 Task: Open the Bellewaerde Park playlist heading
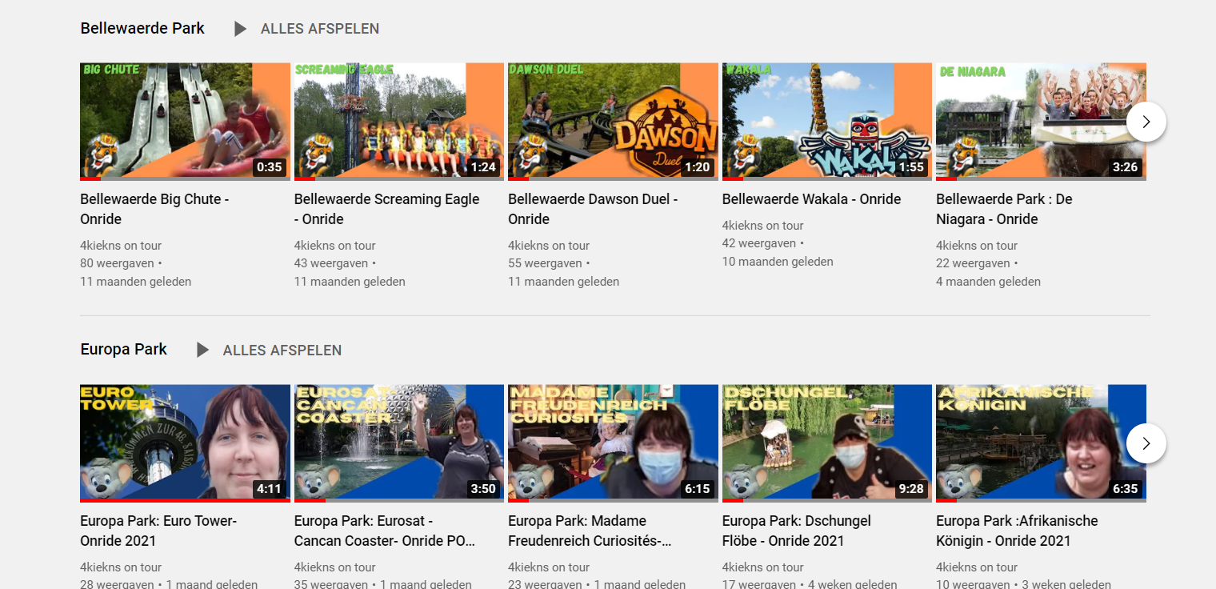coord(142,28)
